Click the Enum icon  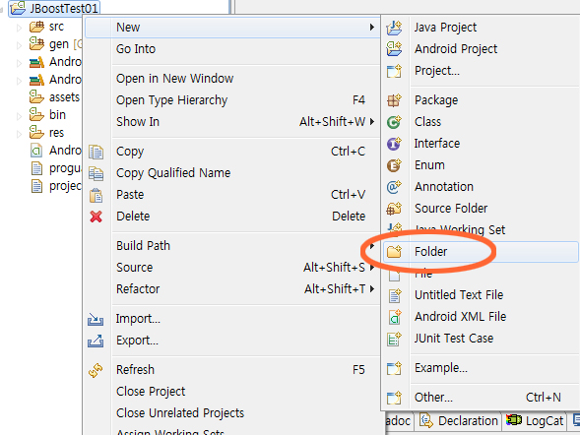pos(394,165)
